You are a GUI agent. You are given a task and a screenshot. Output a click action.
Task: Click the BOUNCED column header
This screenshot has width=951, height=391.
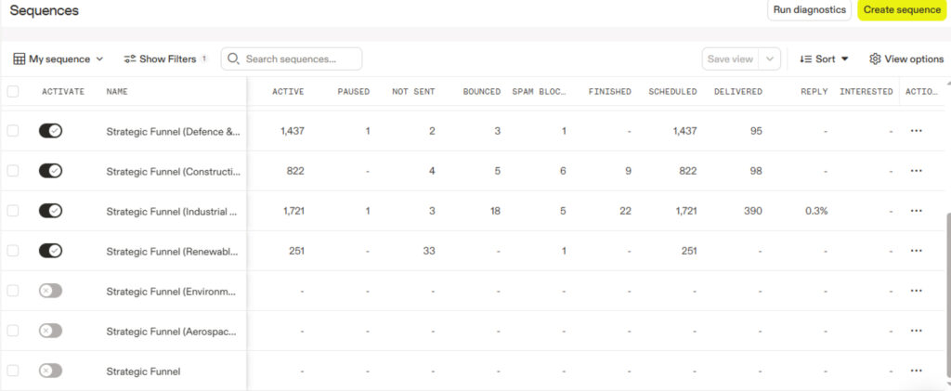(482, 92)
